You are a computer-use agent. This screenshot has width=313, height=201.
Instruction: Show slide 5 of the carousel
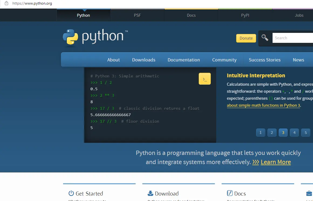point(306,133)
